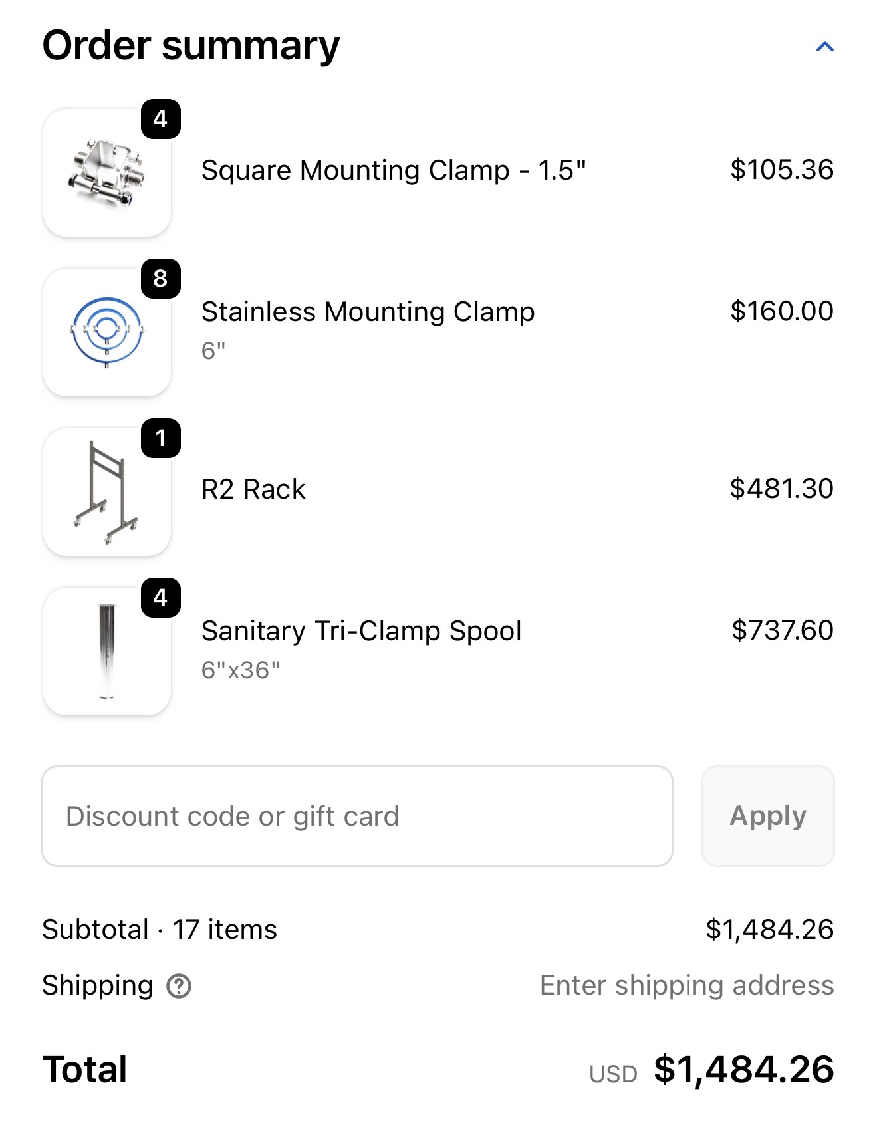Click the Stainless Mounting Clamp product image
The image size is (877, 1123).
coord(107,332)
